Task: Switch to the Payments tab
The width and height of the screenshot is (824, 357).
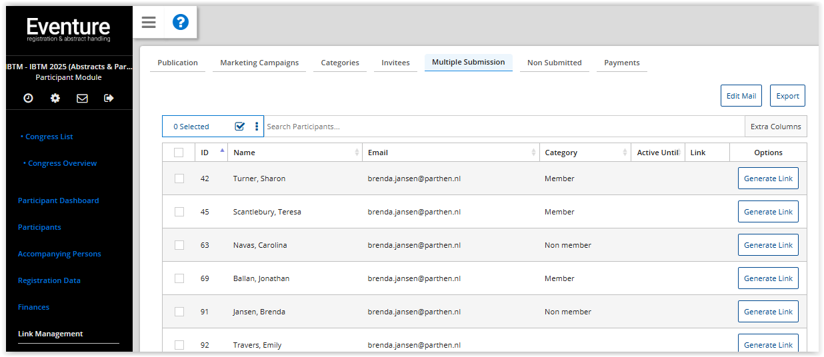Action: (x=621, y=63)
